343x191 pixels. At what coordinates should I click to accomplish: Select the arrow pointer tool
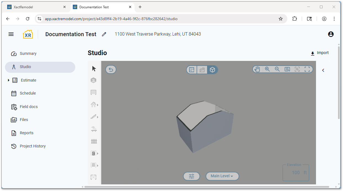pyautogui.click(x=94, y=69)
